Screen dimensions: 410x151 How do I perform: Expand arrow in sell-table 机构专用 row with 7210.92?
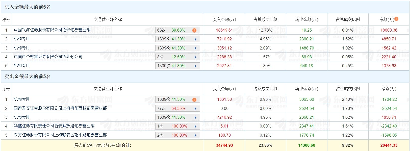(195, 117)
